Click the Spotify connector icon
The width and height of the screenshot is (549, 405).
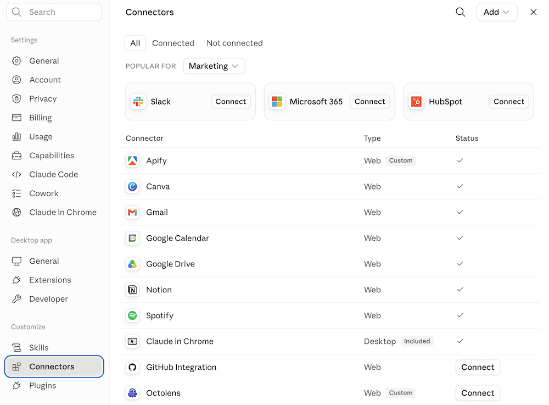point(132,315)
